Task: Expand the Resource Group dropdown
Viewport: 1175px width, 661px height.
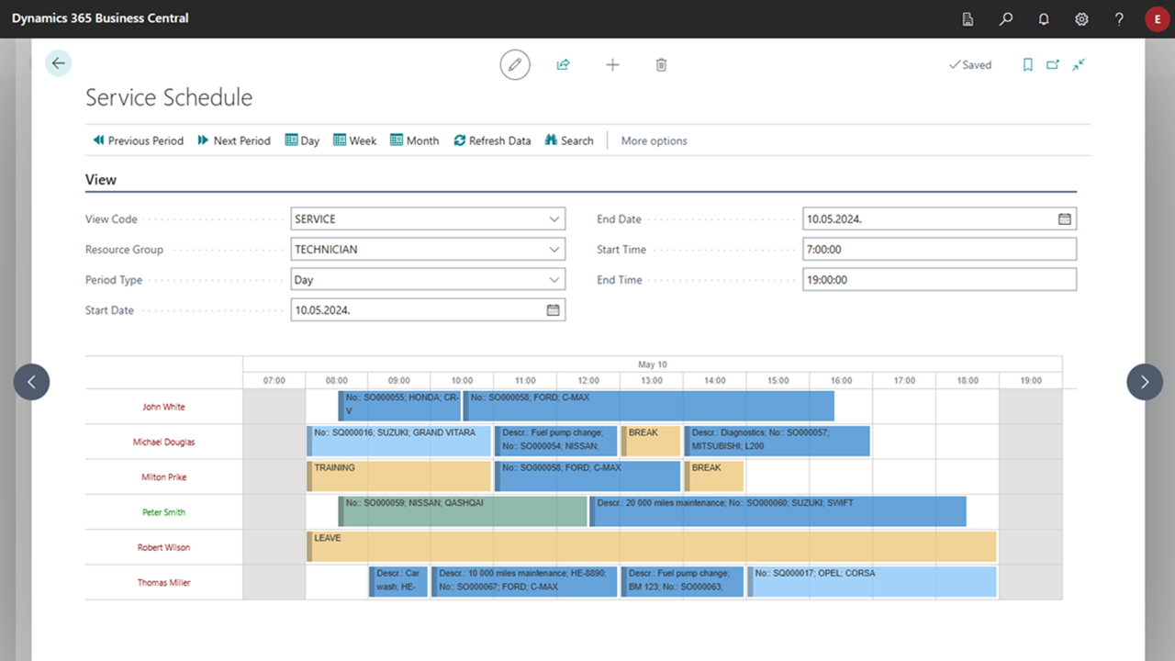Action: click(554, 249)
